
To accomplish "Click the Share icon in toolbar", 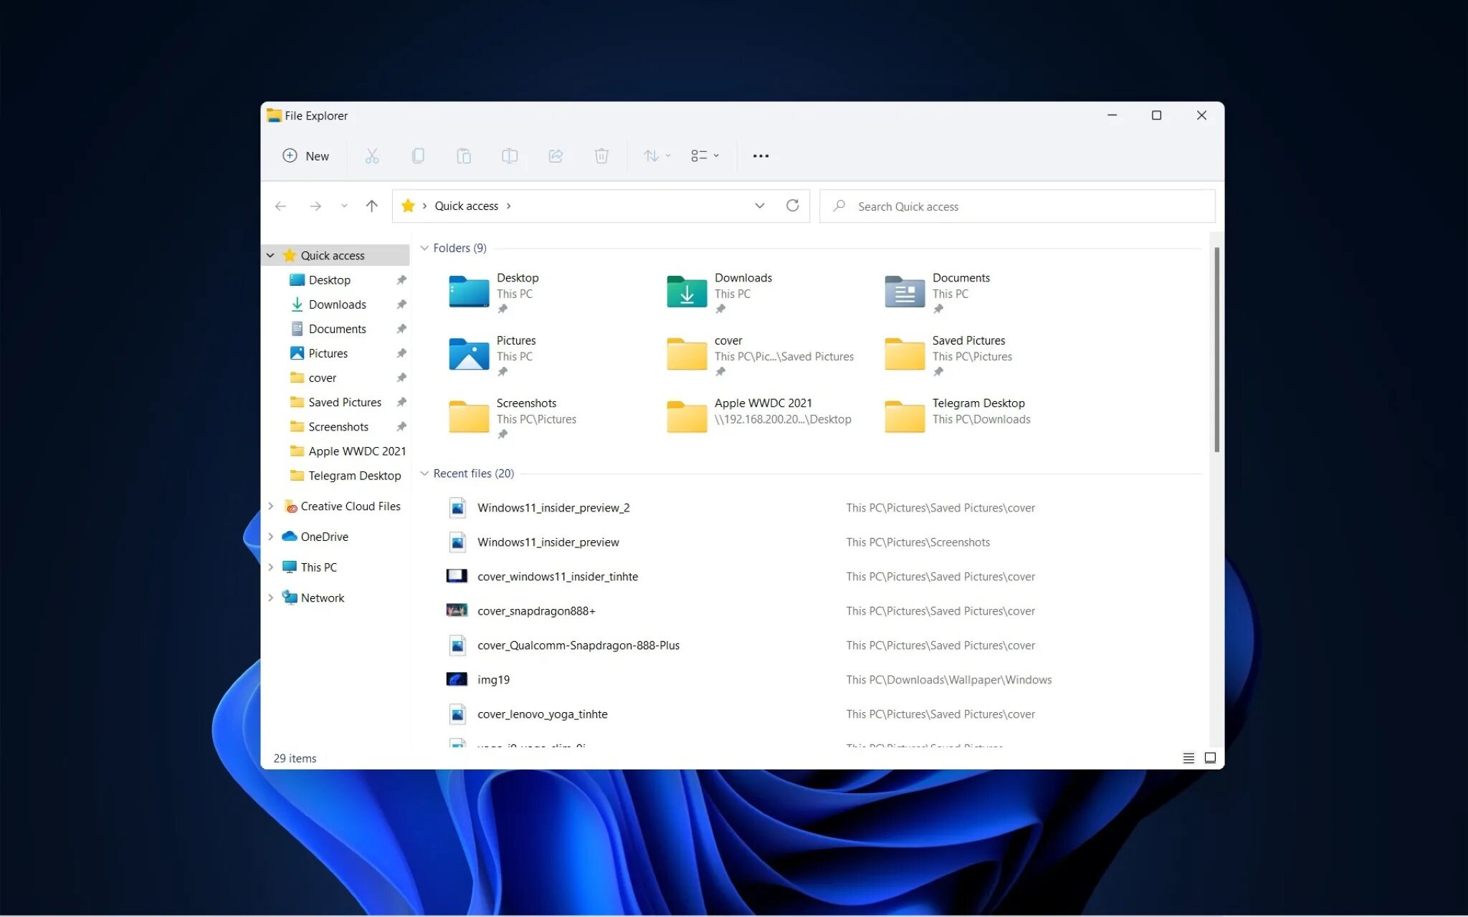I will point(556,155).
